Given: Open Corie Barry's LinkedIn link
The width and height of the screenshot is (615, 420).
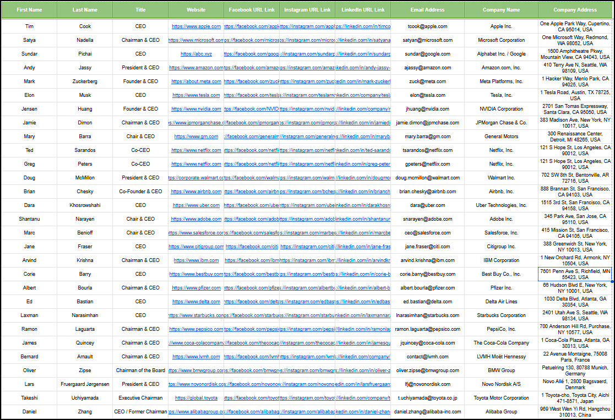Looking at the screenshot, I should [x=363, y=274].
